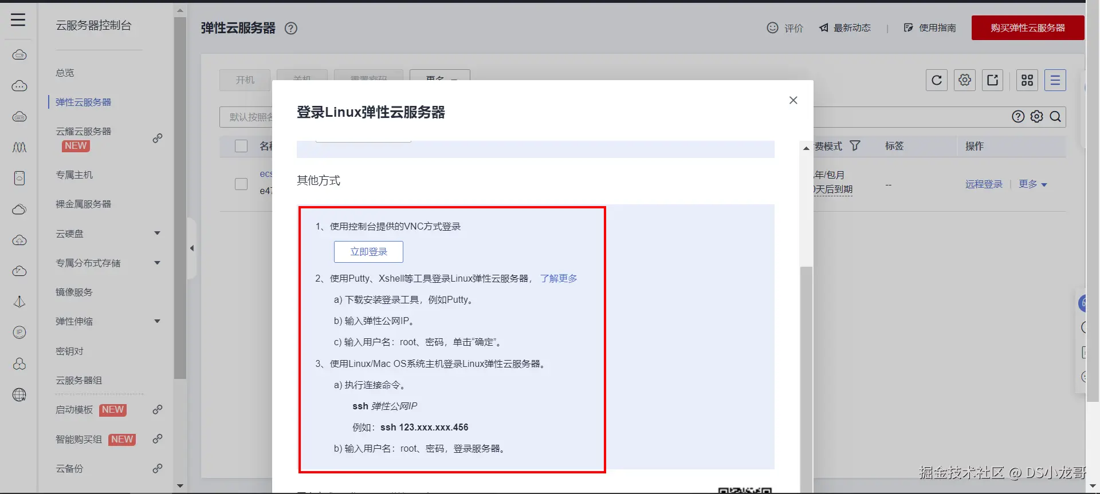Select 总览 in the sidebar
This screenshot has width=1100, height=494.
65,73
